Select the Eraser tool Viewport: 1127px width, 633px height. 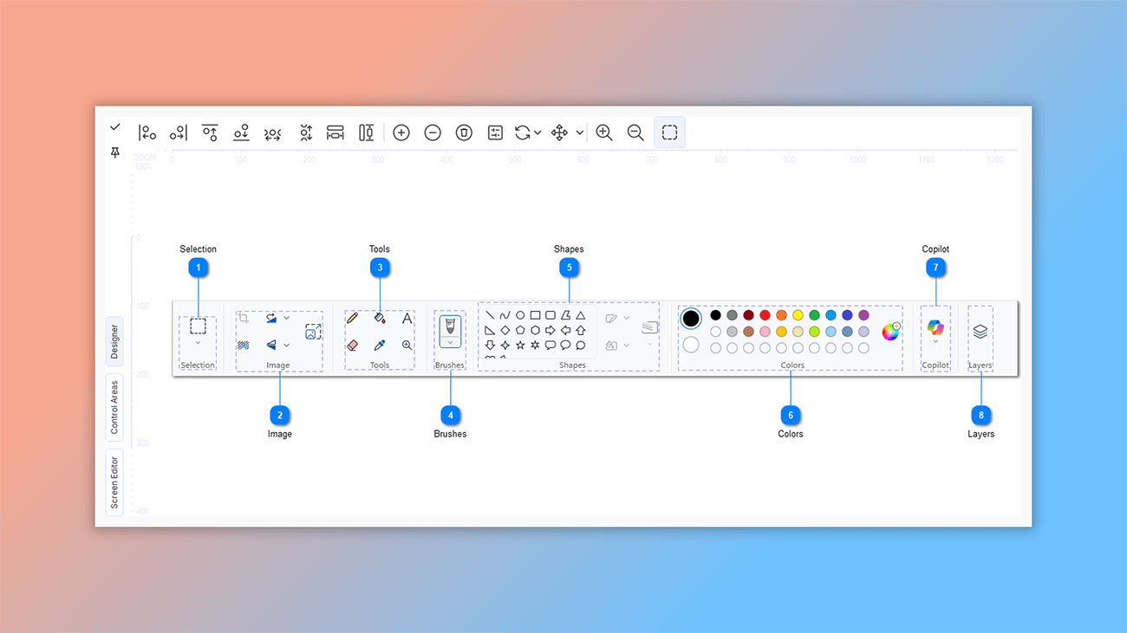351,344
